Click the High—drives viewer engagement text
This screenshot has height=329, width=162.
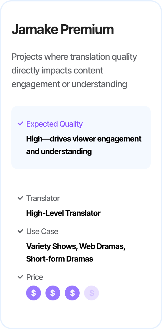click(84, 139)
